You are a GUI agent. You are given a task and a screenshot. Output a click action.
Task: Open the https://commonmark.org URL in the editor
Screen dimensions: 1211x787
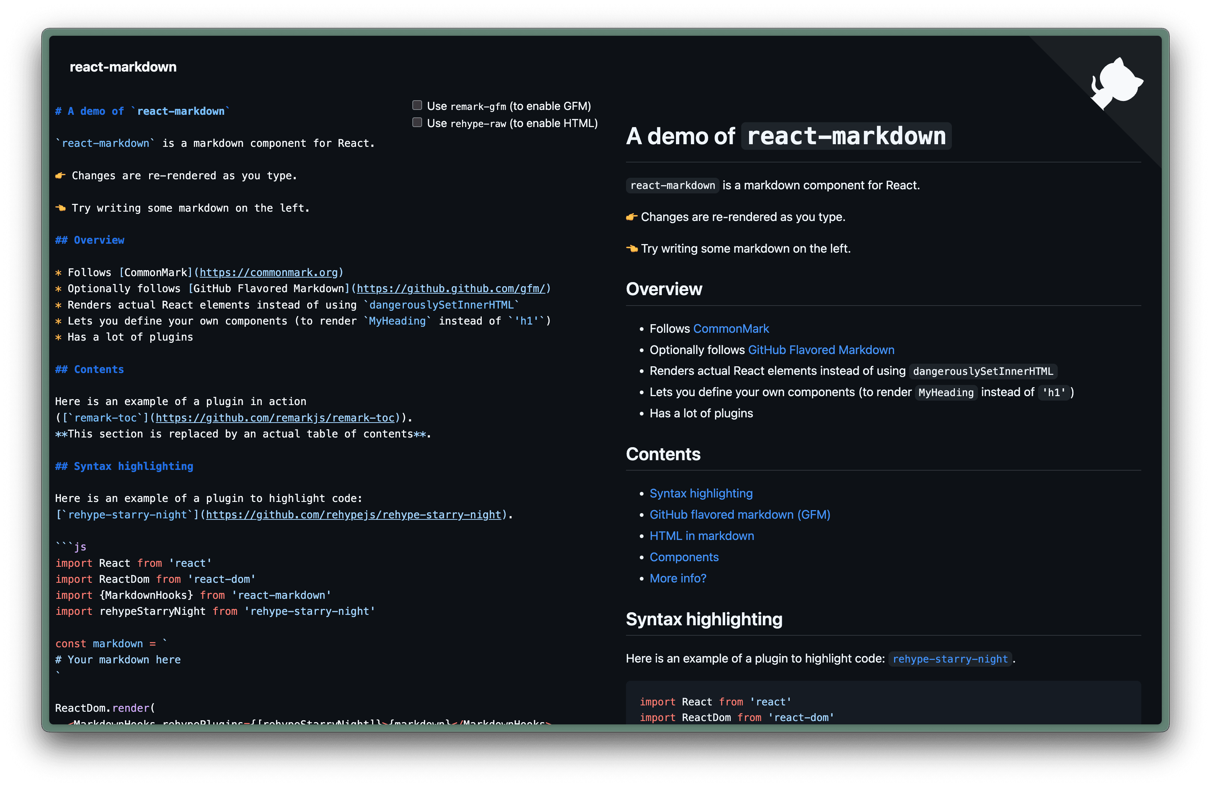click(x=269, y=272)
